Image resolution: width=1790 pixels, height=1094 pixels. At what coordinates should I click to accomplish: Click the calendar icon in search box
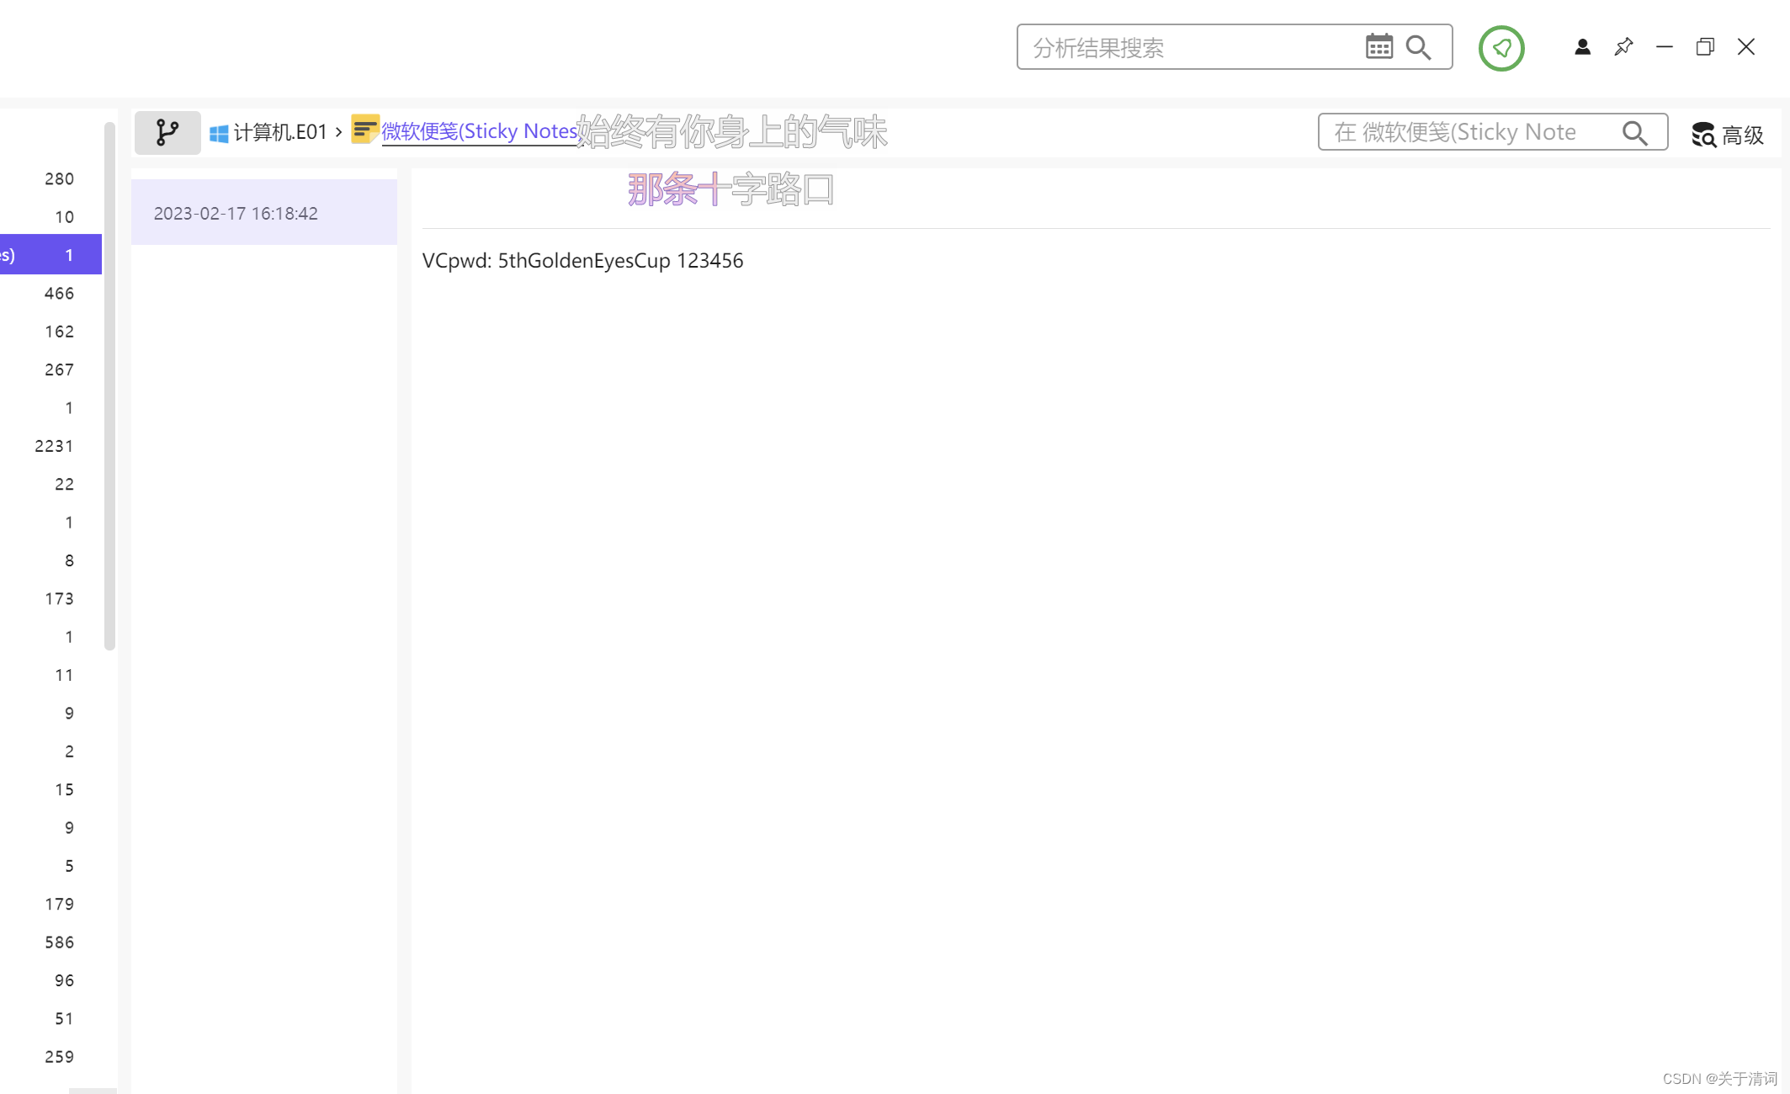(x=1378, y=47)
